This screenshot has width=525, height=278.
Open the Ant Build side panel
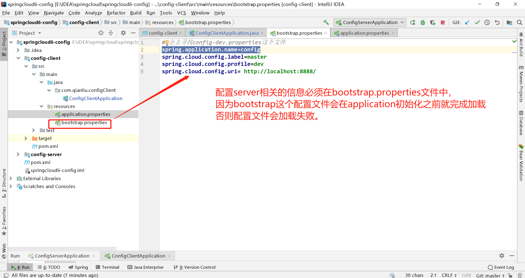click(x=521, y=44)
